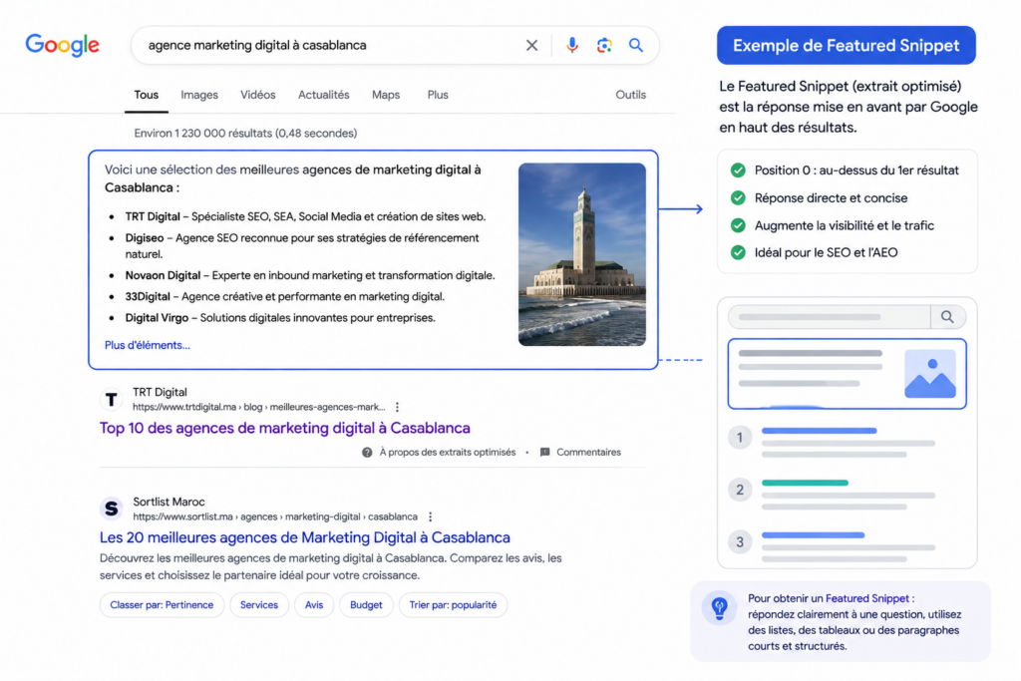Screen dimensions: 1021x681
Task: Select the Tous tab
Action: coord(146,95)
